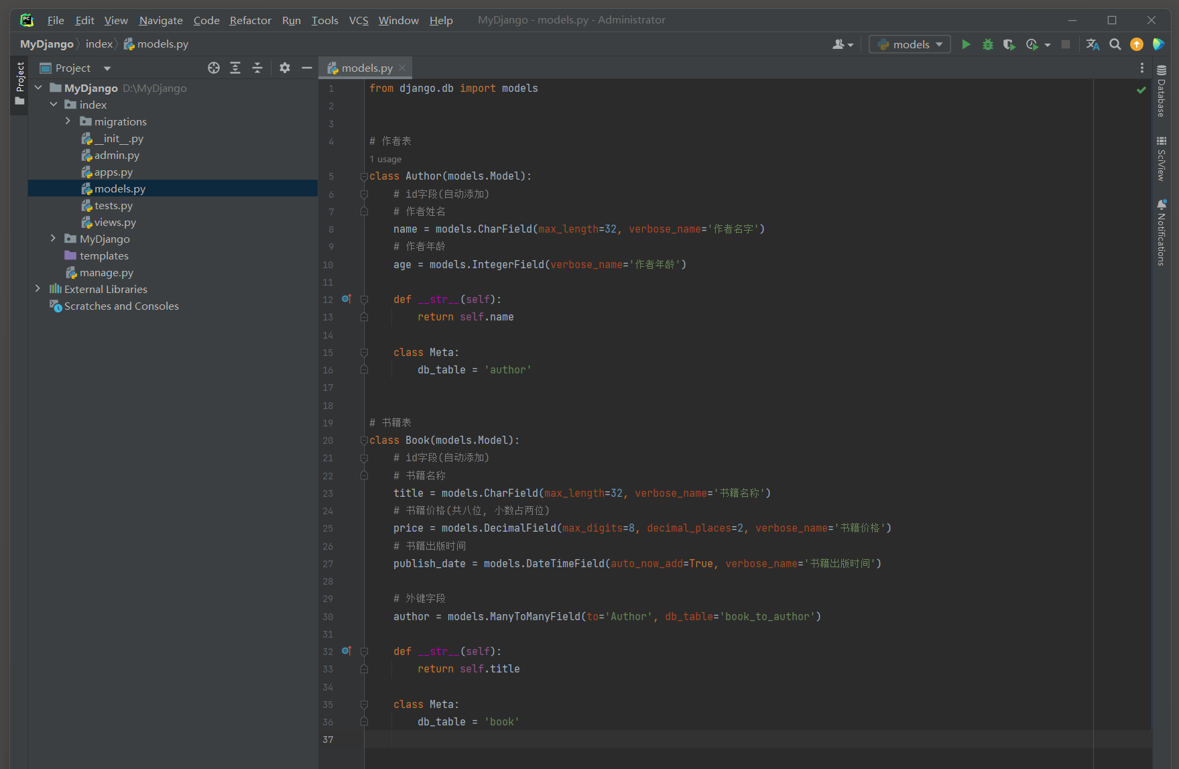Screen dimensions: 1179x769
Task: Open the SciView tool window
Action: pyautogui.click(x=1162, y=158)
